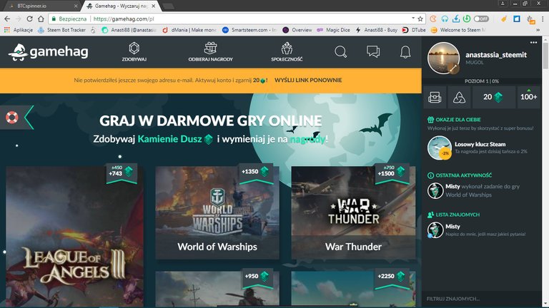Close the Gamehag tab
Viewport: 549px width, 308px height.
[154, 6]
